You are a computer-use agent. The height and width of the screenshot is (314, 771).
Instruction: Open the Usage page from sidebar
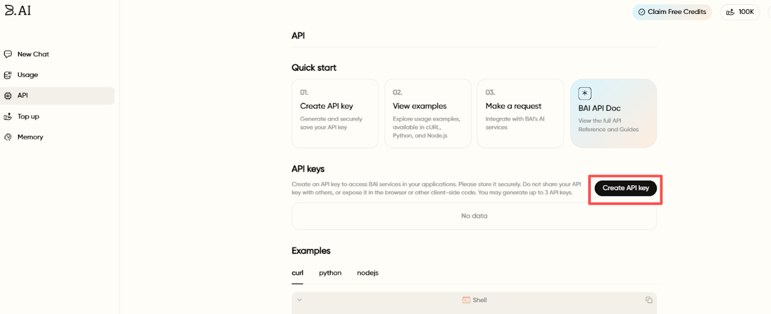point(28,75)
